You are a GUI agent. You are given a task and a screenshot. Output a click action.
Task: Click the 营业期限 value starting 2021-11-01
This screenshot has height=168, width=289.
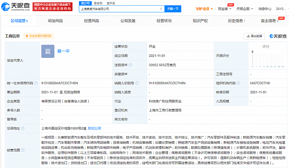(61, 92)
